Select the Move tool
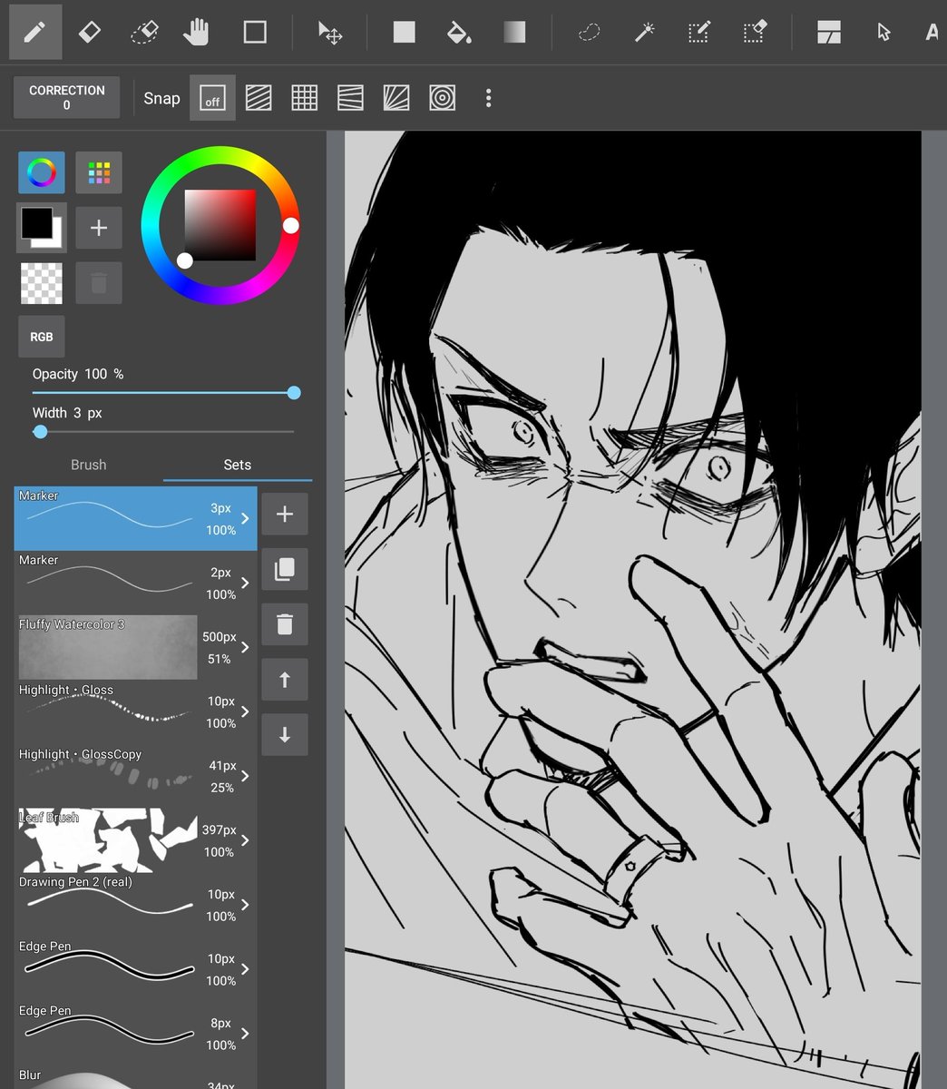Screen dimensions: 947x1089 (329, 32)
